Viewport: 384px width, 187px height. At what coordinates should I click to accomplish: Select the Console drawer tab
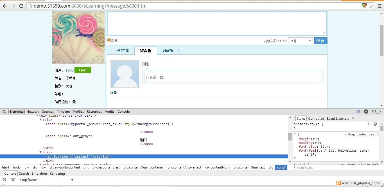(10, 174)
